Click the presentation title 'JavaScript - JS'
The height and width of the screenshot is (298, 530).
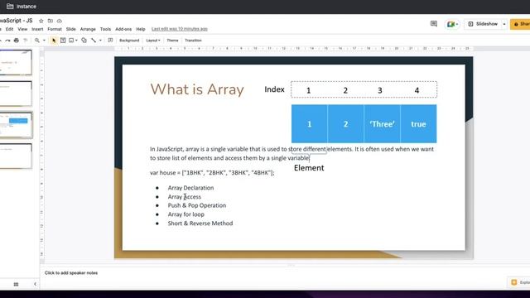pos(17,21)
